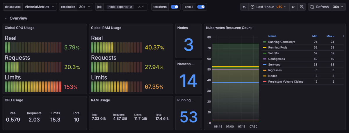Screen dimensions: 349x133
Task: Disable the oncall switch
Action: click(x=201, y=7)
